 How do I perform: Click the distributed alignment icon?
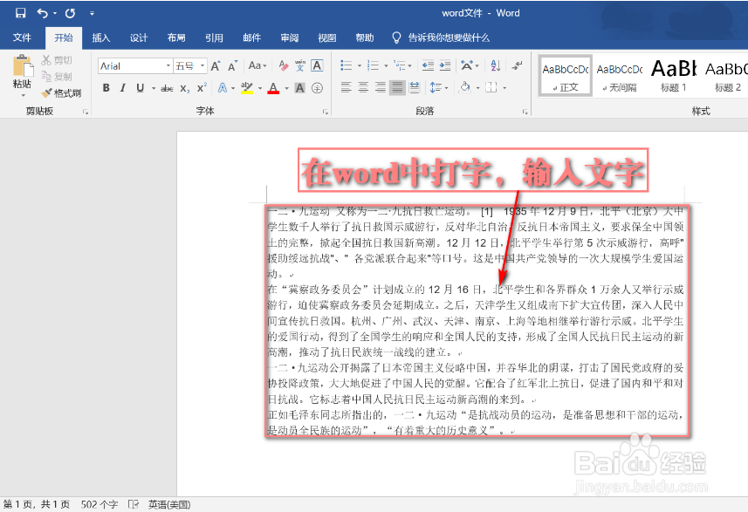(415, 88)
